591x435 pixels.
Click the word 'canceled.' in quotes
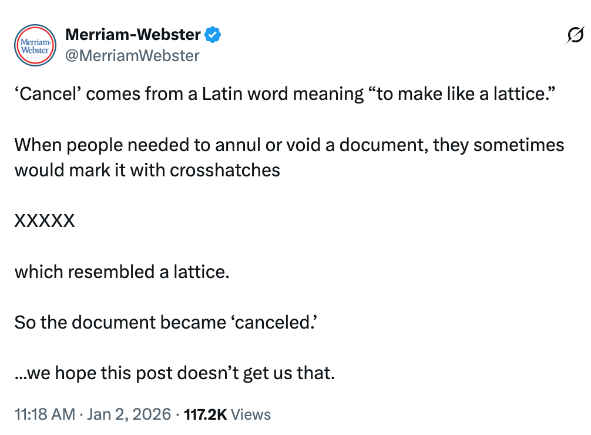coord(276,322)
